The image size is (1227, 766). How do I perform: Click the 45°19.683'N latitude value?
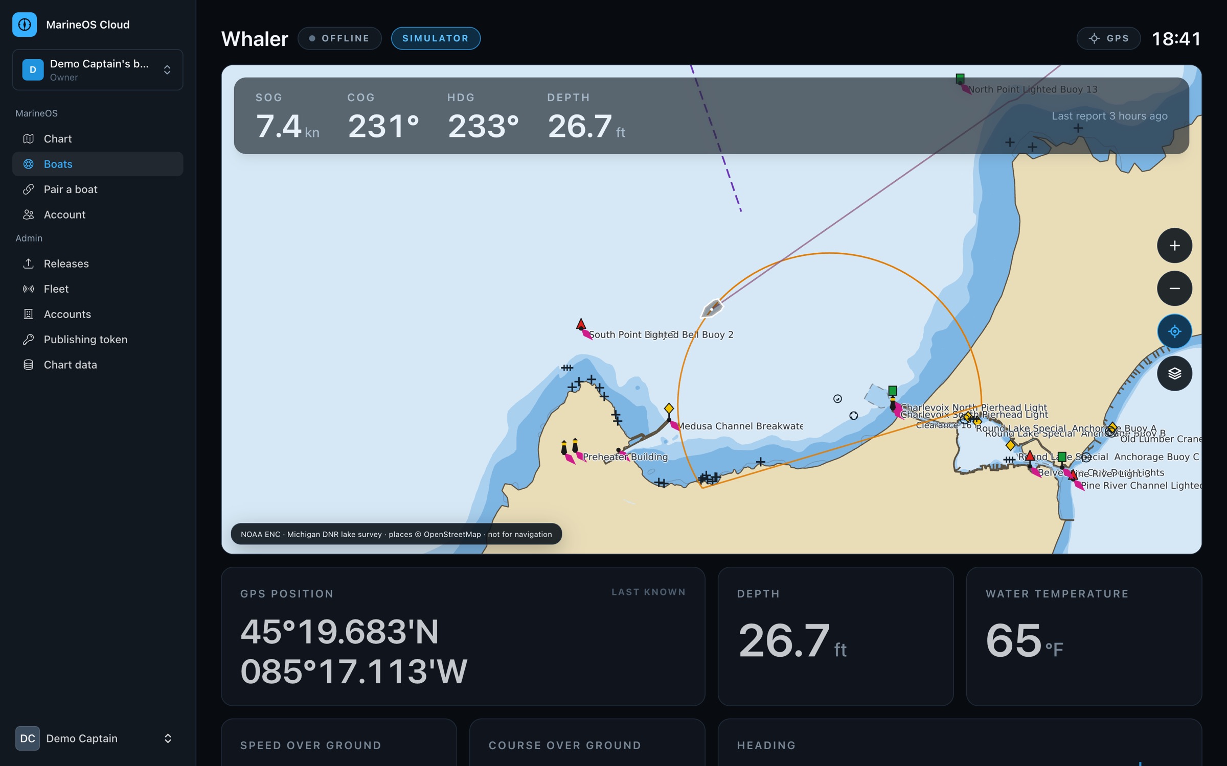[339, 632]
